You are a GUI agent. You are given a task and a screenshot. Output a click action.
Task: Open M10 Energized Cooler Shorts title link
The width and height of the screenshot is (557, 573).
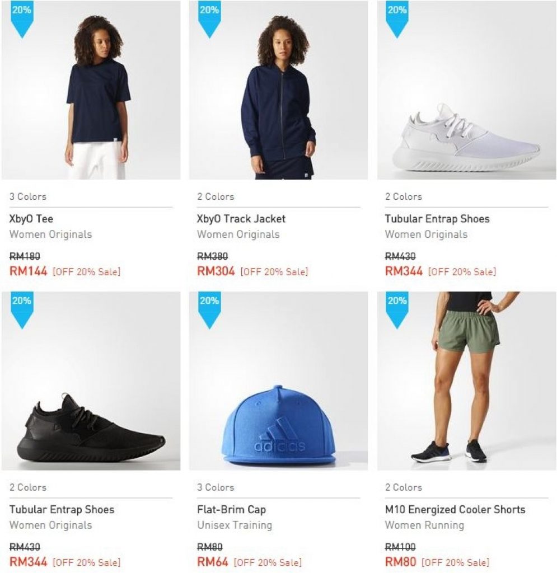click(x=455, y=510)
